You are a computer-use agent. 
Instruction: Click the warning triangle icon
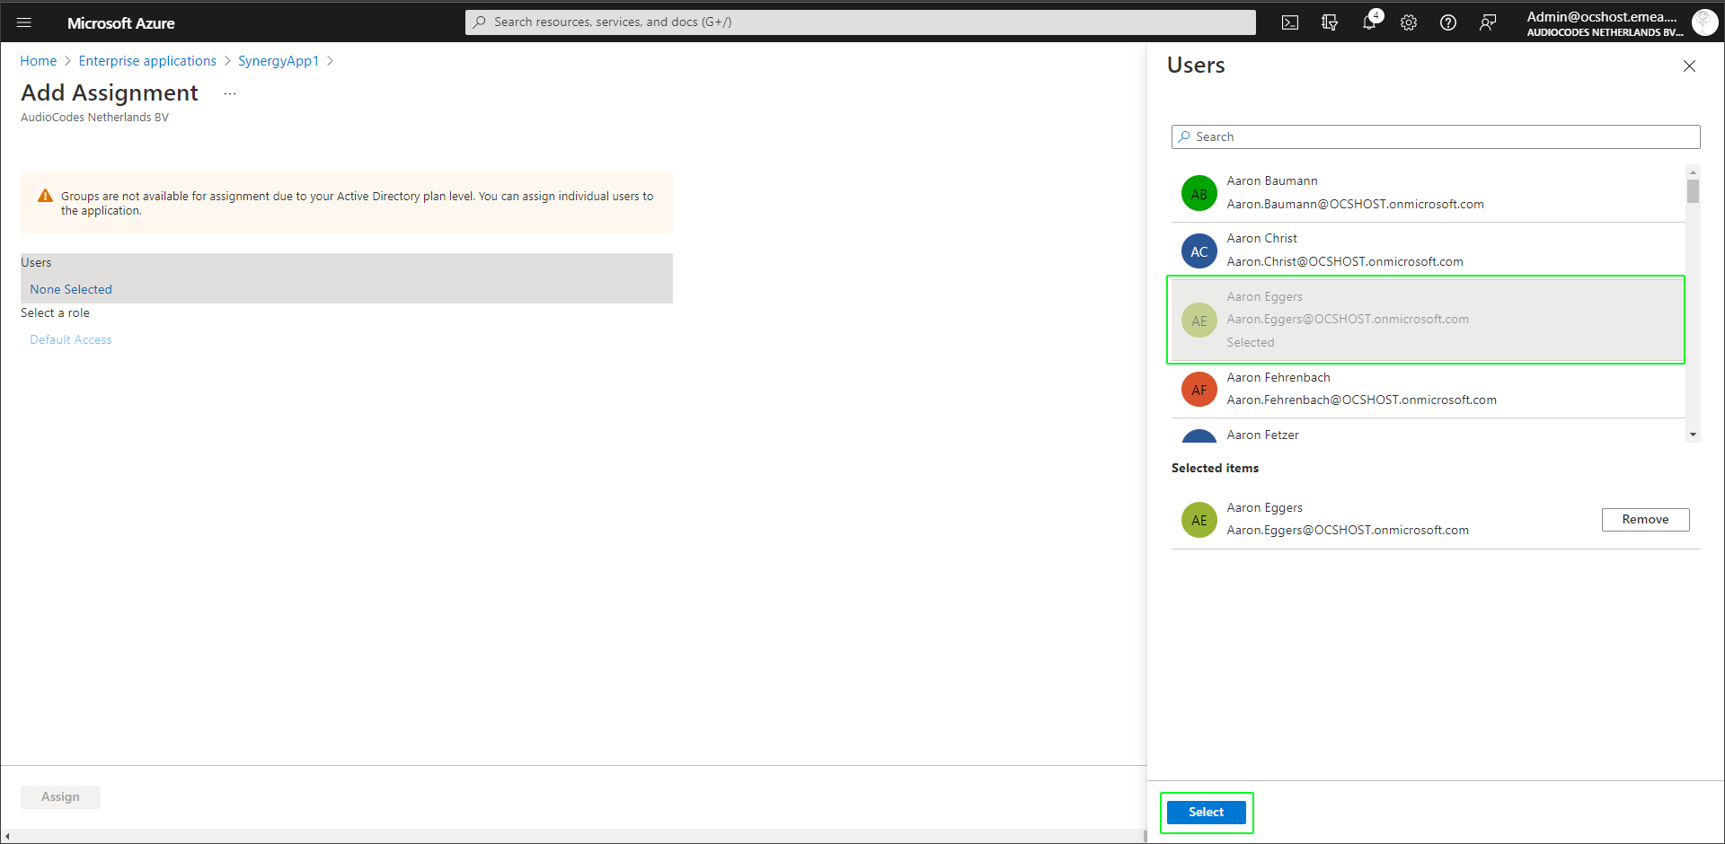(x=45, y=196)
